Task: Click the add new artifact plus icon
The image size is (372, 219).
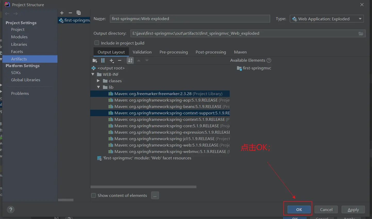Action: click(62, 13)
